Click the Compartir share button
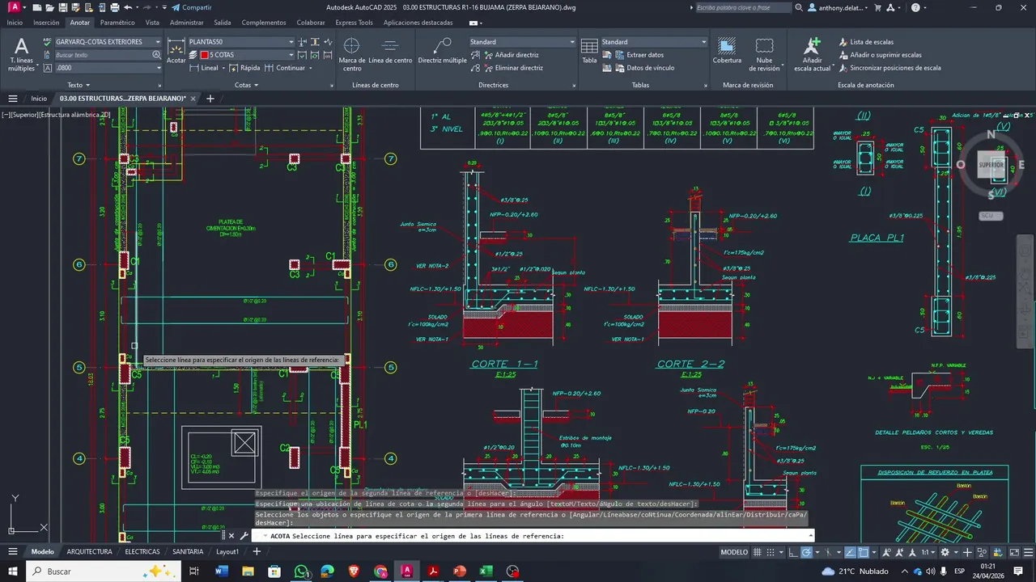 click(191, 7)
